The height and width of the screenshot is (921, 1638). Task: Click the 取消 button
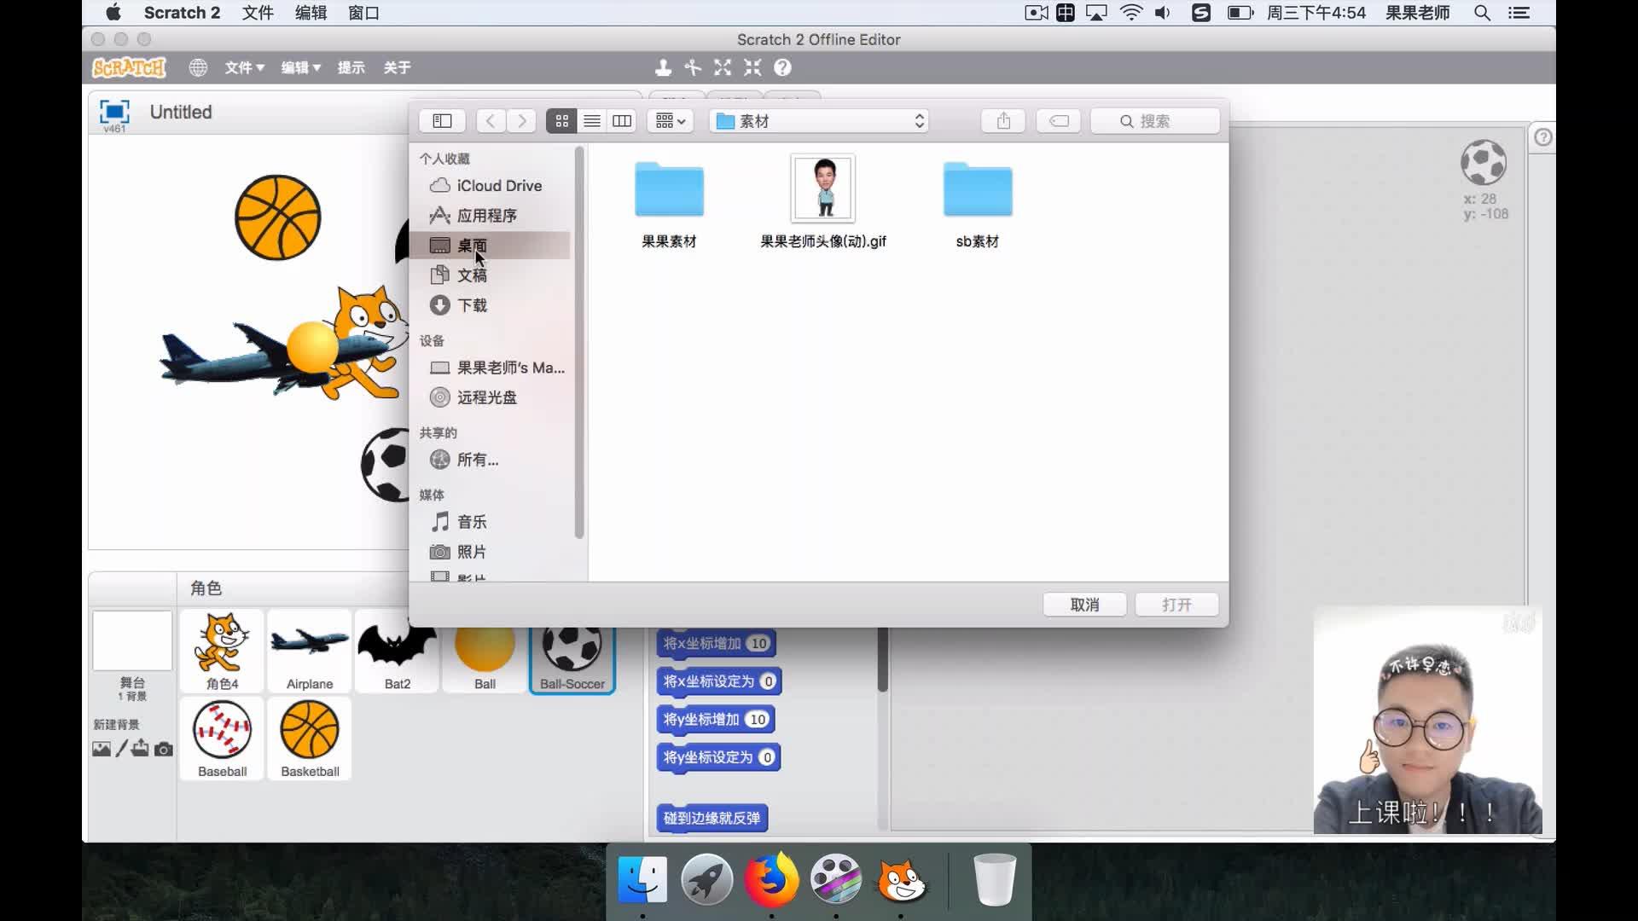click(x=1084, y=605)
